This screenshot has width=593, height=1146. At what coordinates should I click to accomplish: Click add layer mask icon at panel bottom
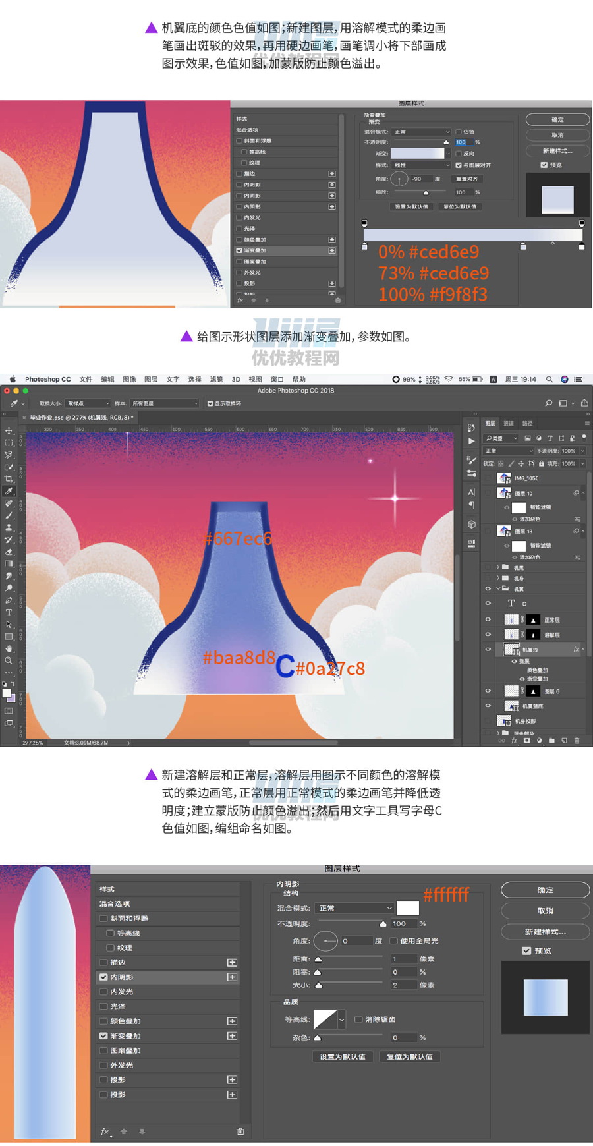point(527,741)
